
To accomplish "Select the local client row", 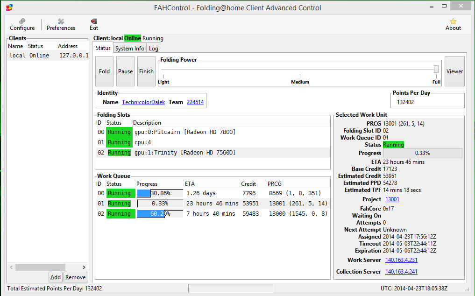I will tap(48, 55).
